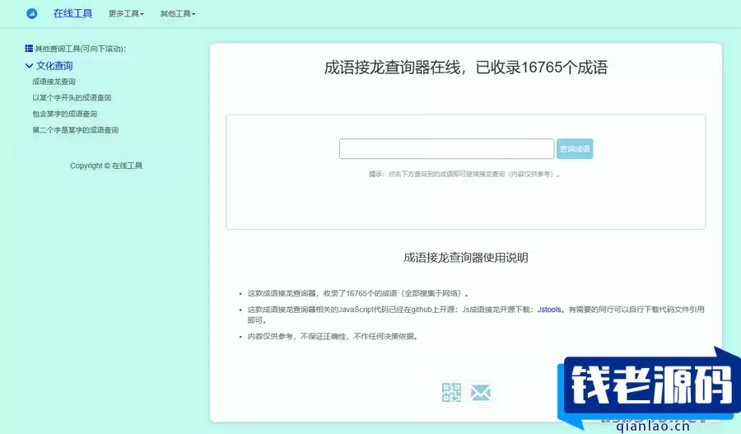
Task: Click the email envelope icon
Action: (481, 392)
